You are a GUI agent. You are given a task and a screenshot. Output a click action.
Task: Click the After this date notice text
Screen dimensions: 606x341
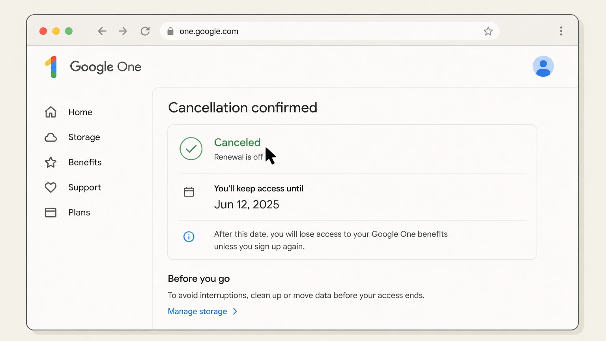click(331, 240)
